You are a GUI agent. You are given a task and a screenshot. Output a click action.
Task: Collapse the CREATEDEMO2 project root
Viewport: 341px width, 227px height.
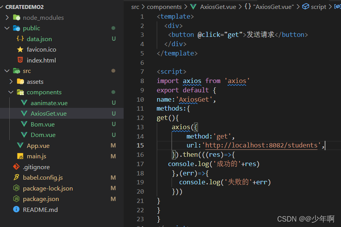tap(2, 7)
